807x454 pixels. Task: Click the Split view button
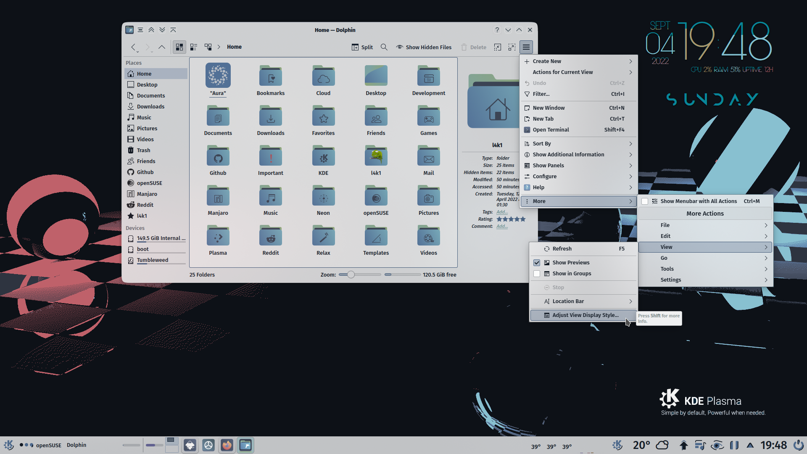click(362, 47)
